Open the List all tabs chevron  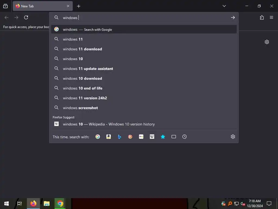tap(224, 6)
